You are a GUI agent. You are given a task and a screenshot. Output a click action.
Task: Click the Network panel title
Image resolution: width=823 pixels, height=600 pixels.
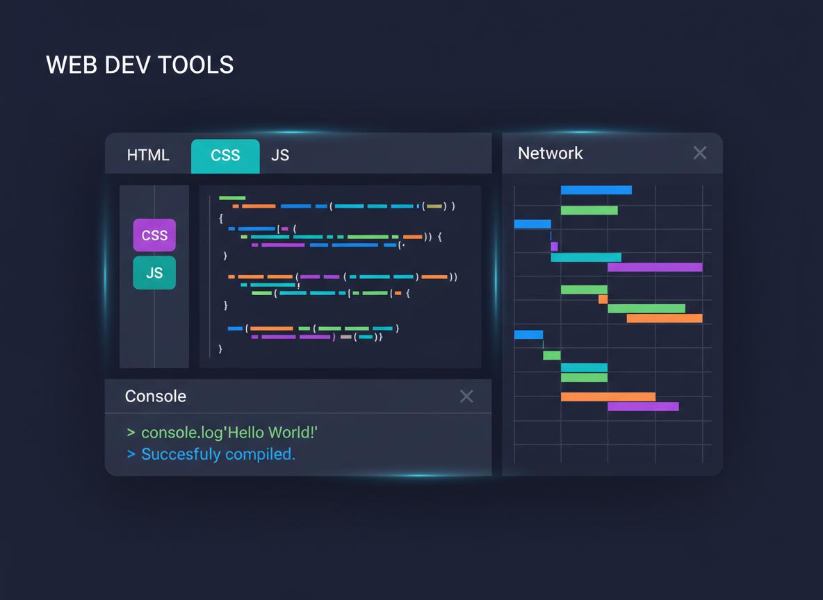550,153
